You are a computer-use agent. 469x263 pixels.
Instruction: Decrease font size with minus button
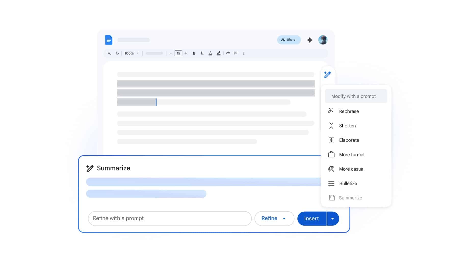point(171,53)
